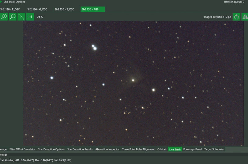Image resolution: width=248 pixels, height=164 pixels.
Task: Open the Star Detection Results tab
Action: pos(80,149)
